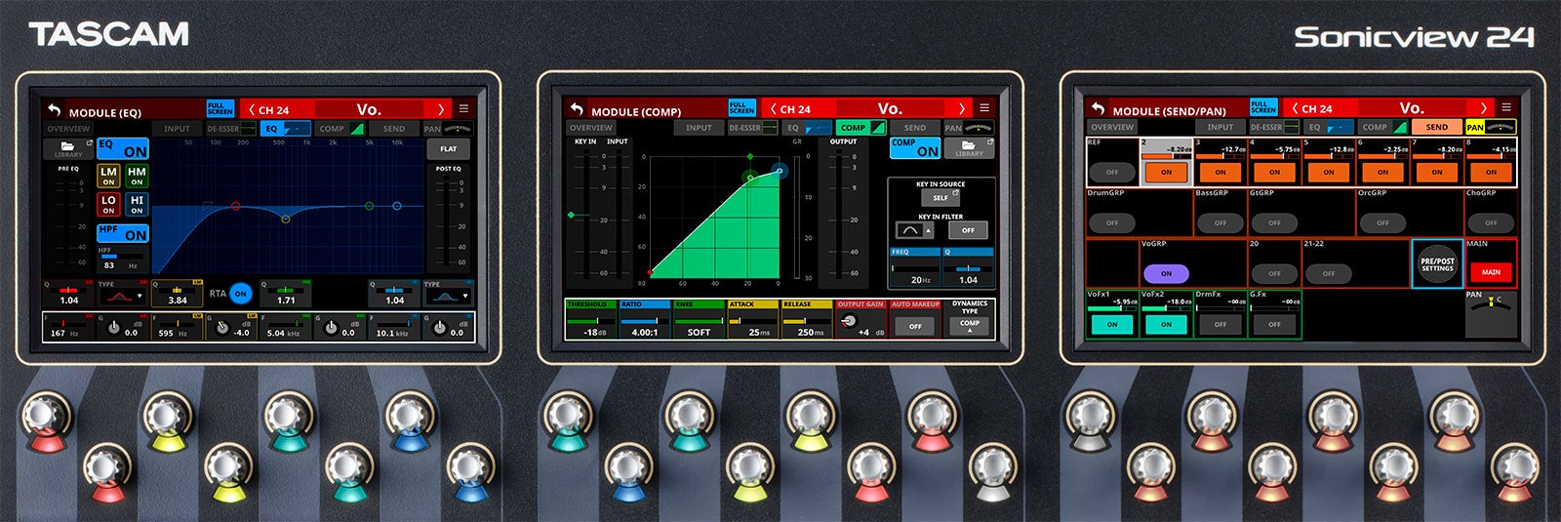
Task: Toggle AUTO MAKEUP OFF button
Action: 915,327
